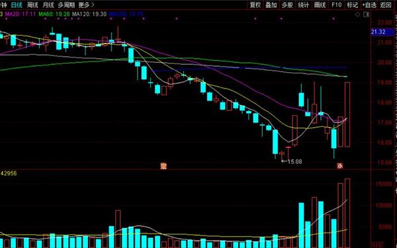Open the 叠加 overlay options
The height and width of the screenshot is (248, 397).
pos(271,5)
